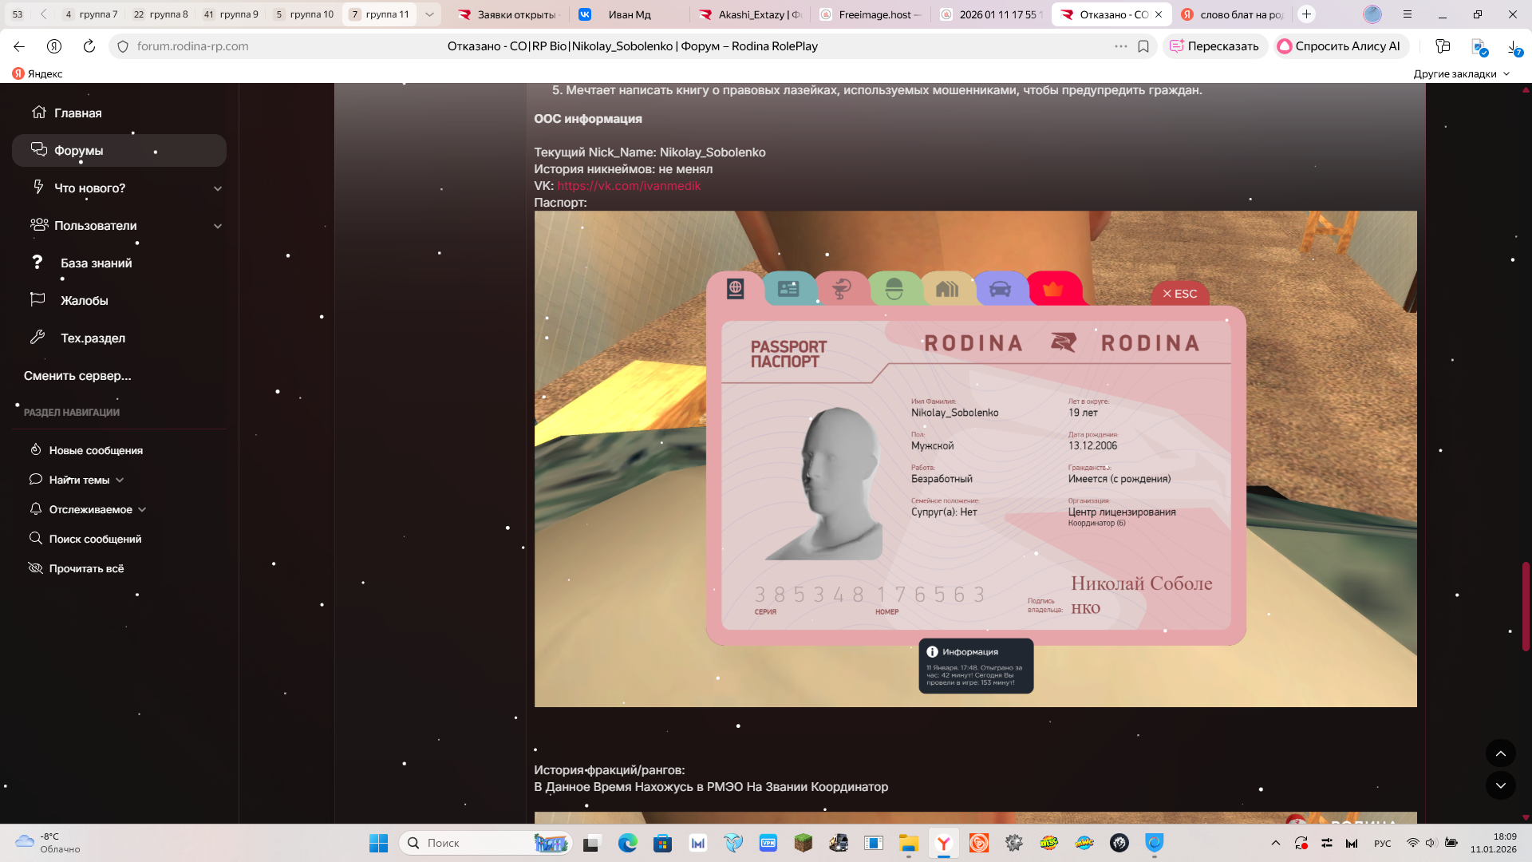Click scroll-to-top round arrow button
This screenshot has height=862, width=1532.
coord(1500,753)
